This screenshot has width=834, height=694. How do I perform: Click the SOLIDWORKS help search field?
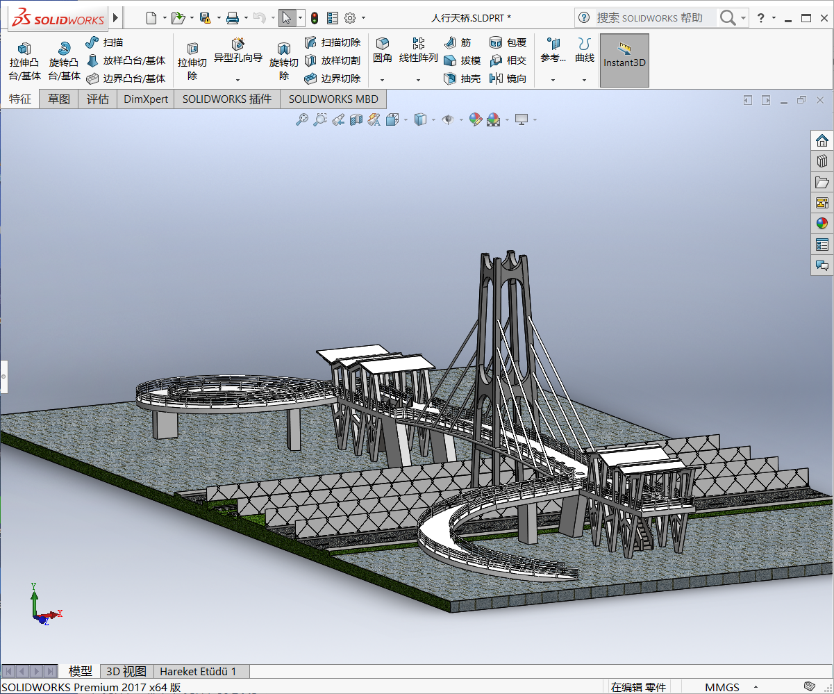[x=649, y=18]
